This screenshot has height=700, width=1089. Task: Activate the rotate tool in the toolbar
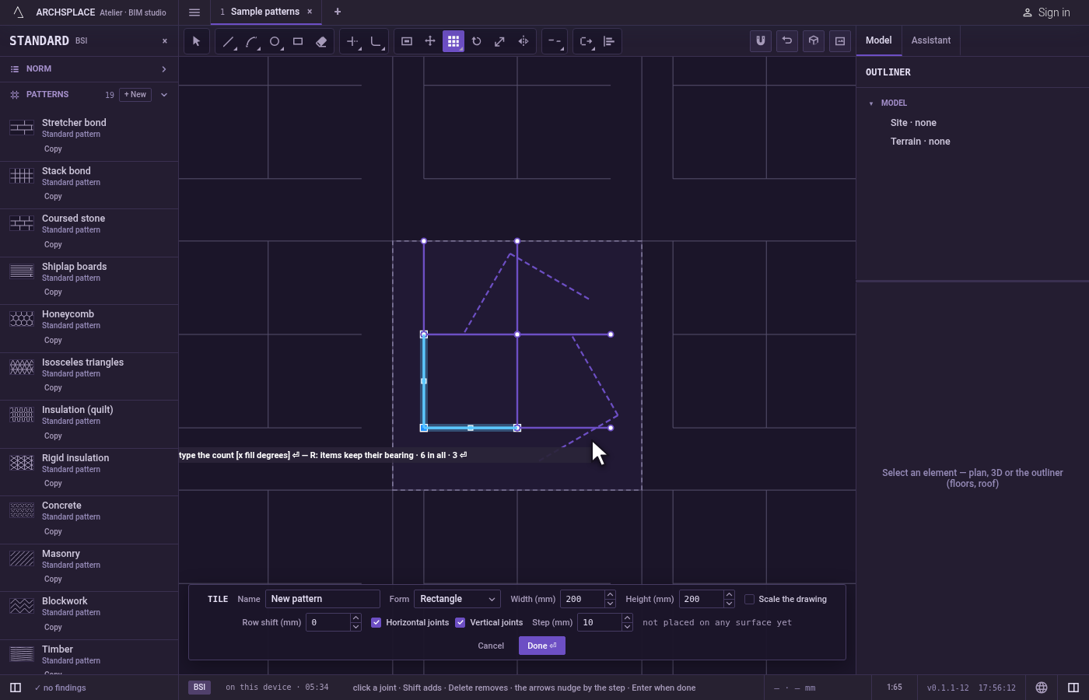(x=477, y=41)
